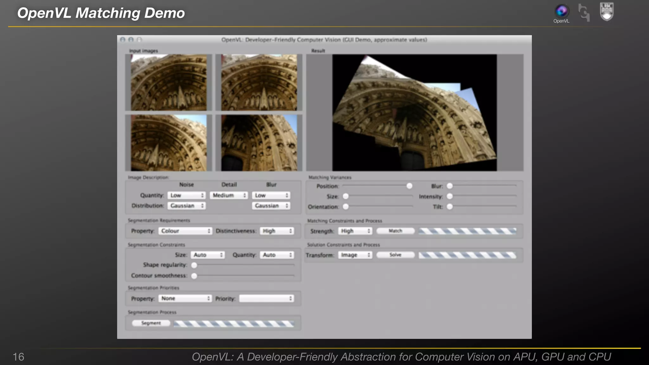This screenshot has height=365, width=649.
Task: Click the OpenVL logo icon
Action: [x=562, y=11]
